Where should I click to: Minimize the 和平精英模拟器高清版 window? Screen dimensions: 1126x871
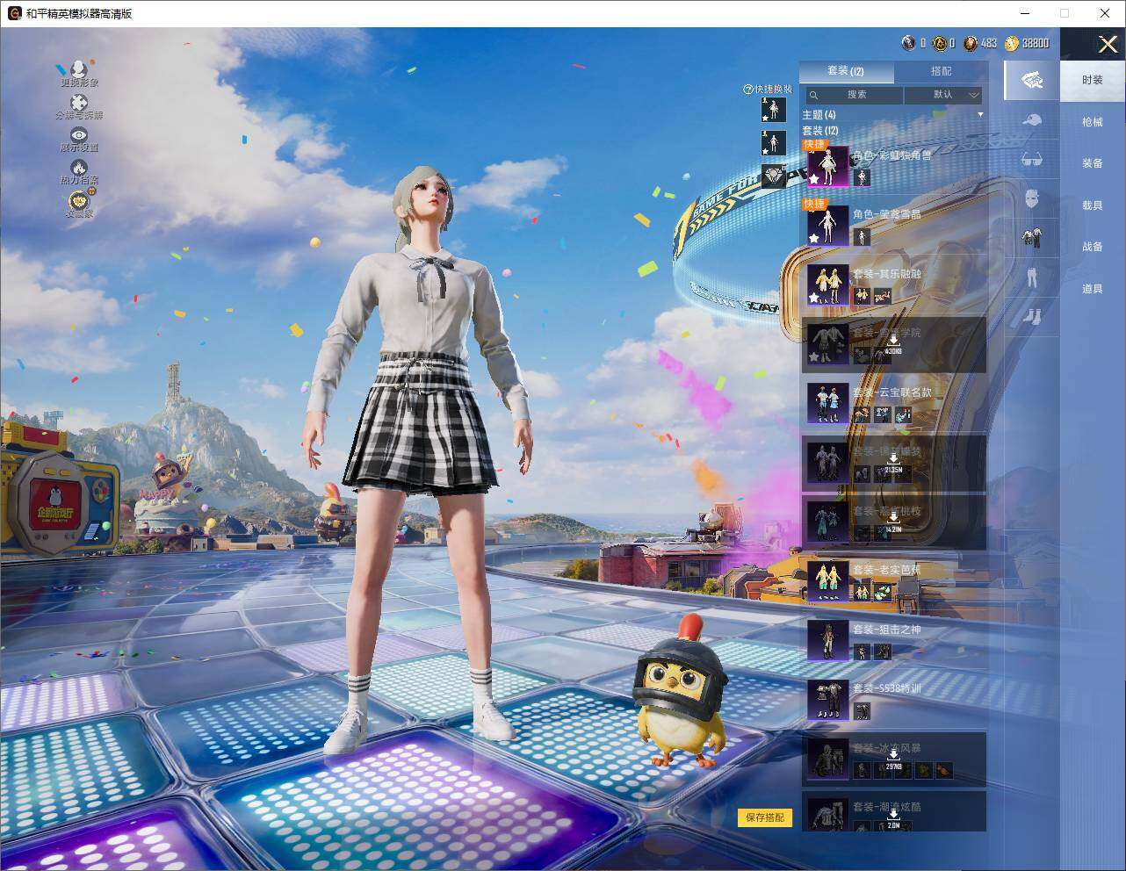pyautogui.click(x=1025, y=13)
